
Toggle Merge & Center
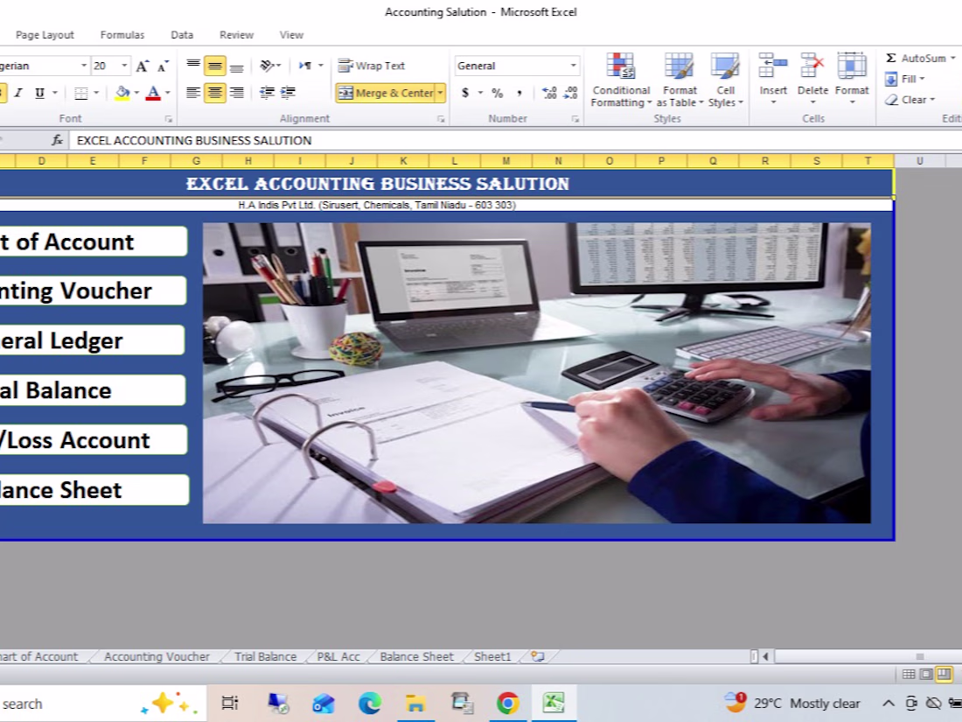click(x=386, y=94)
